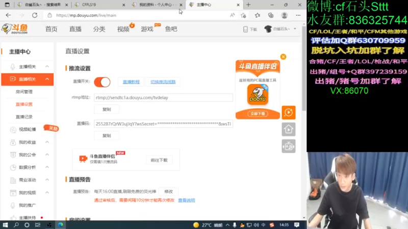Open the 直播教程 link
Screen dimensions: 408x229
(131, 82)
